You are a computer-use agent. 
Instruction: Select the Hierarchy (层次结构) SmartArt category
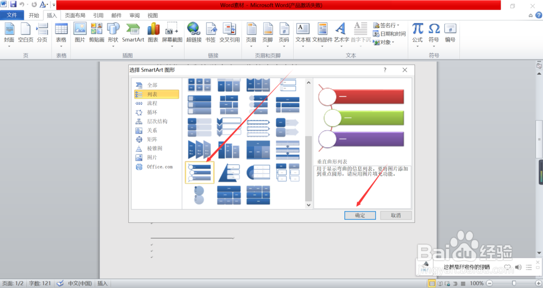pos(156,121)
